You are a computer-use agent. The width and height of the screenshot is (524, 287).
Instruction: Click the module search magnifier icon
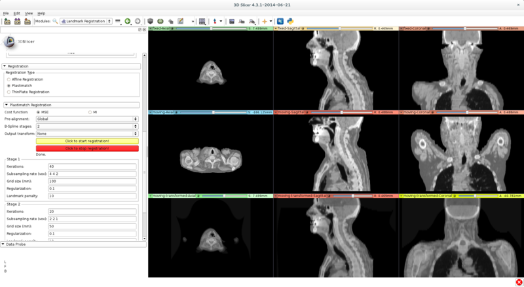(55, 22)
